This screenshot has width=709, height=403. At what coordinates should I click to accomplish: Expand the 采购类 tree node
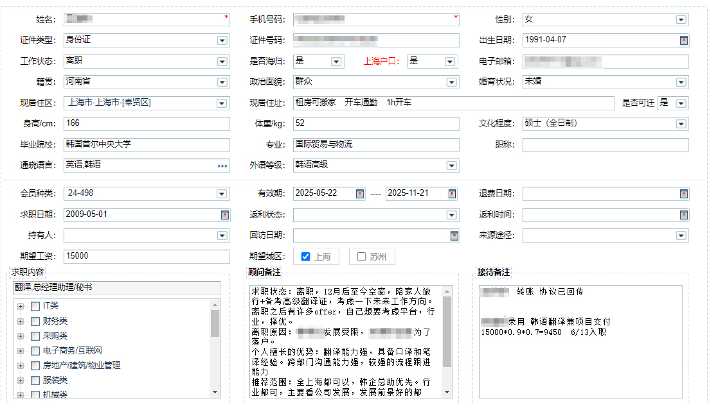[21, 336]
